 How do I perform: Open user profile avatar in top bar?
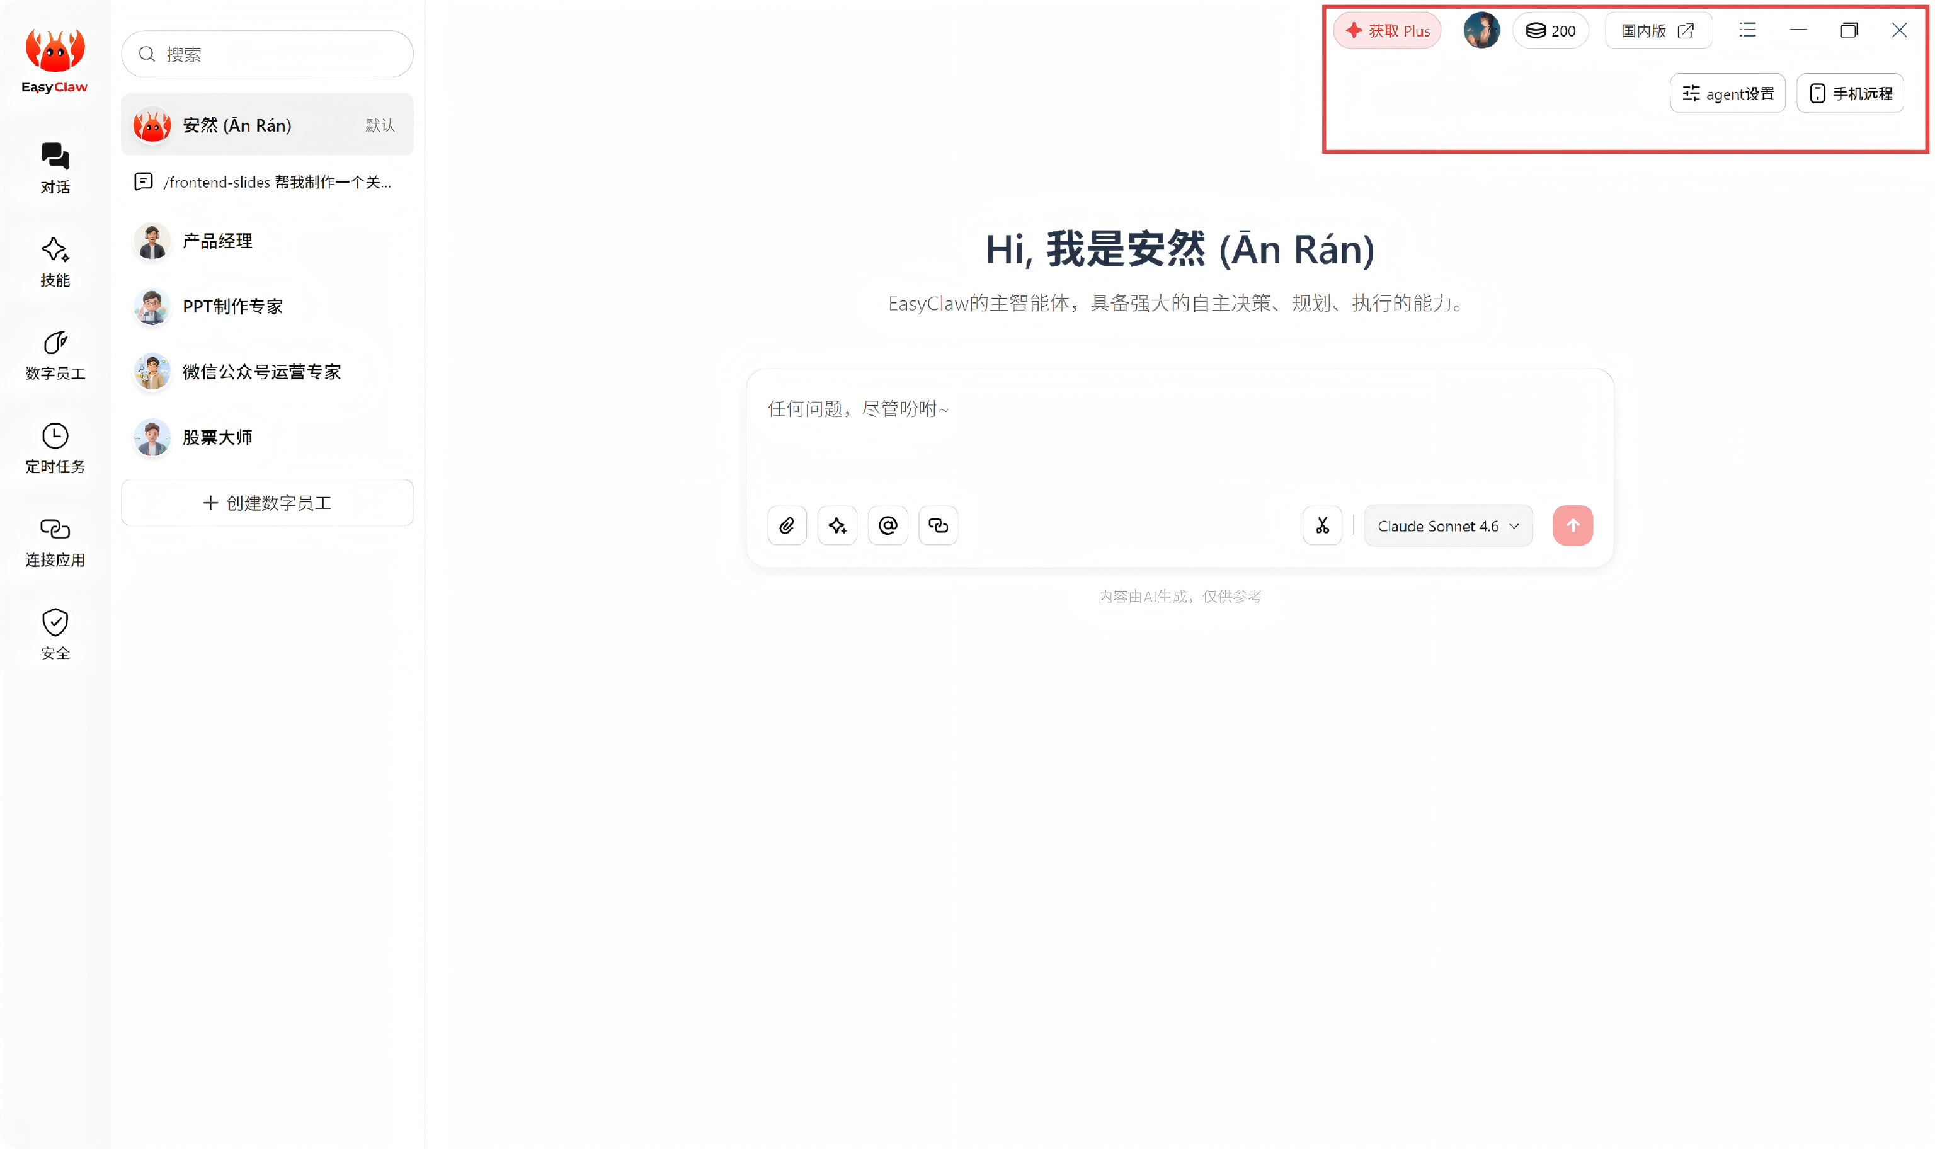(1481, 30)
